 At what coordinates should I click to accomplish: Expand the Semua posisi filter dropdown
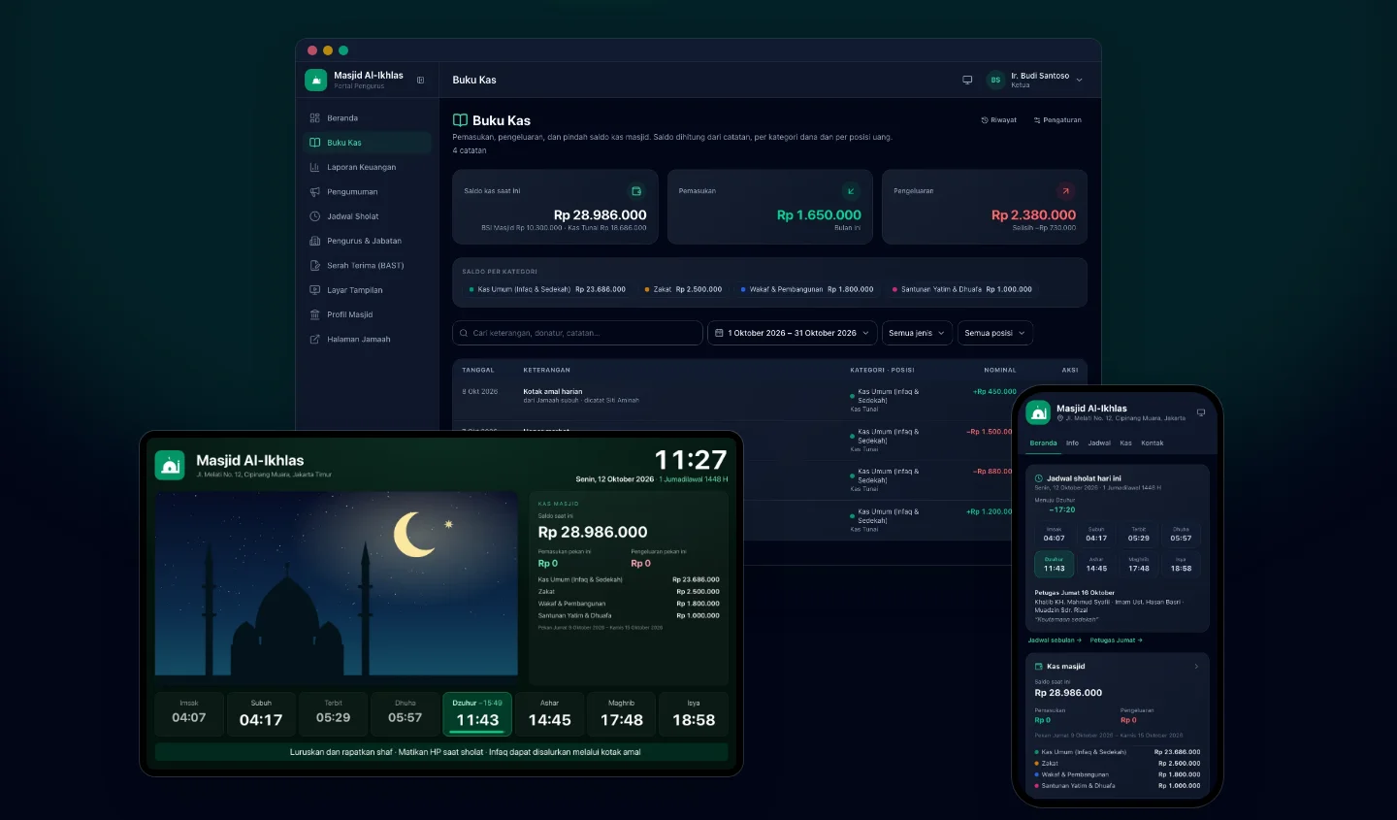[x=995, y=333]
